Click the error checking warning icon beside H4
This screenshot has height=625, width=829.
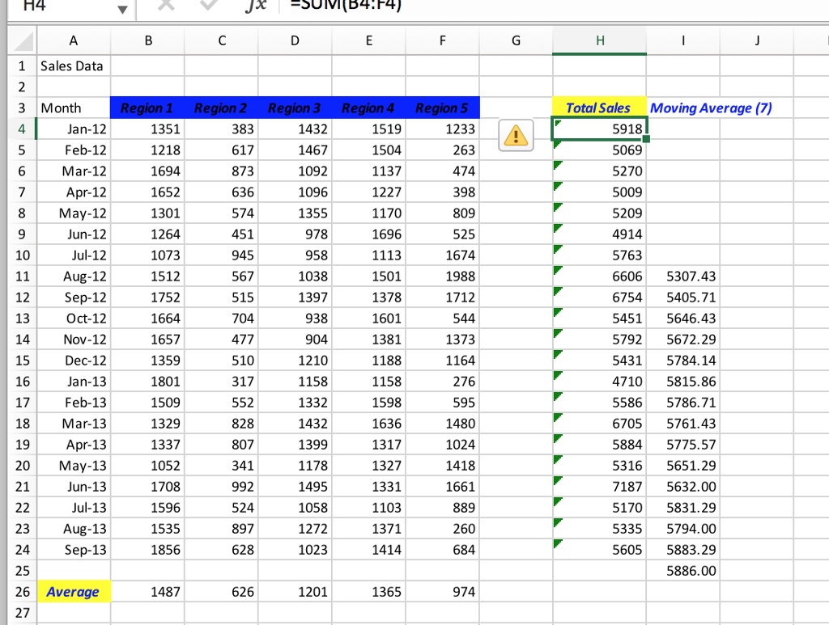516,135
